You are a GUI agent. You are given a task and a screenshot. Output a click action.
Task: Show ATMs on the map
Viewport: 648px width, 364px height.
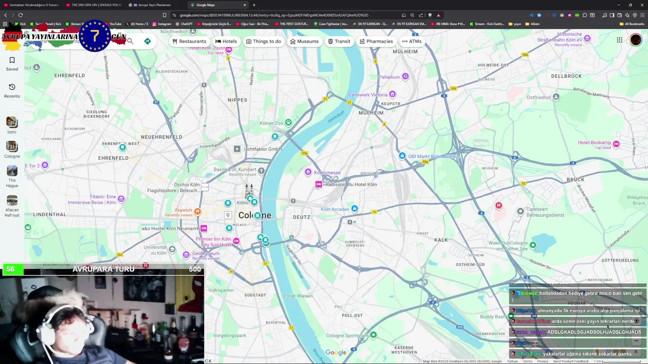coord(412,41)
